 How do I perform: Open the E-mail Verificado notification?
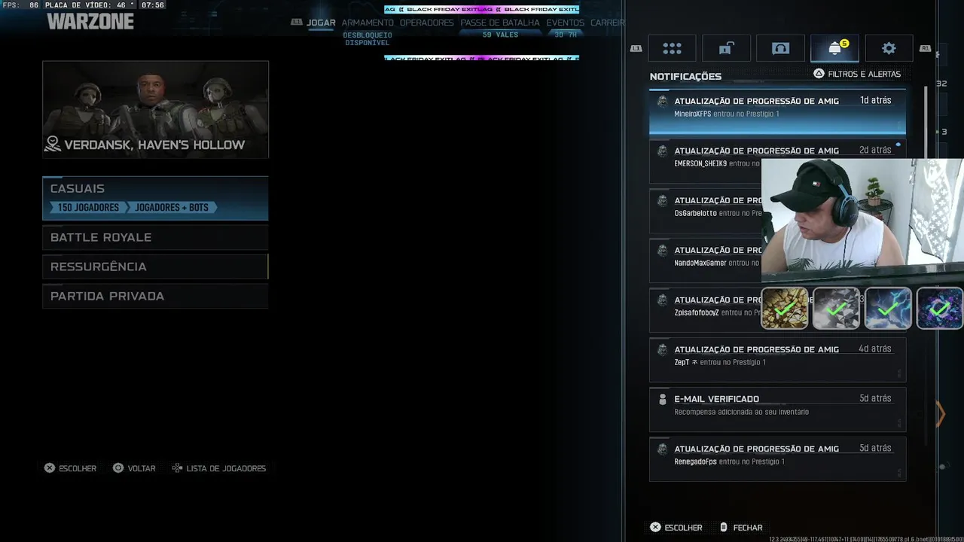(x=777, y=410)
